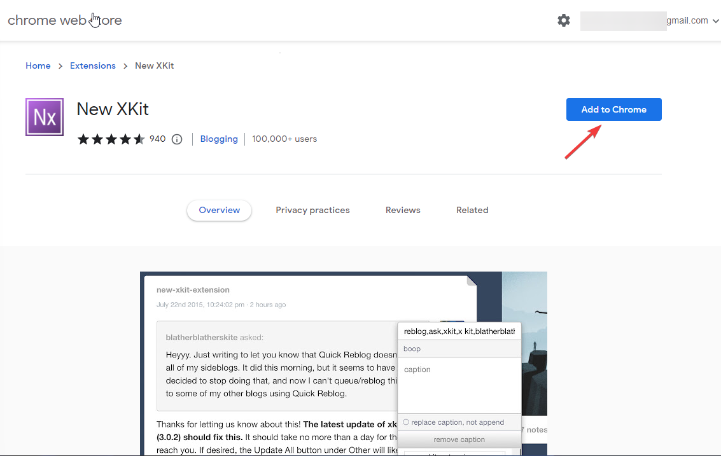The width and height of the screenshot is (721, 456).
Task: Open the account dropdown next to the email
Action: tap(716, 20)
